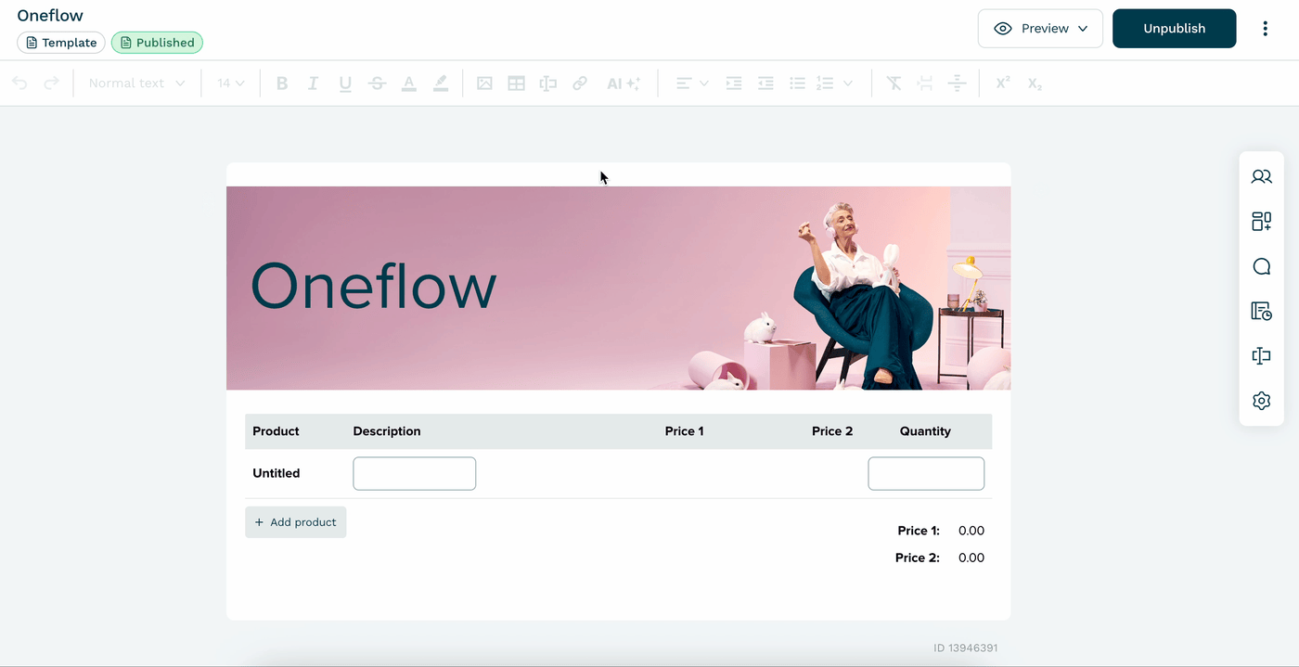
Task: Apply superscript formatting
Action: pos(1003,83)
